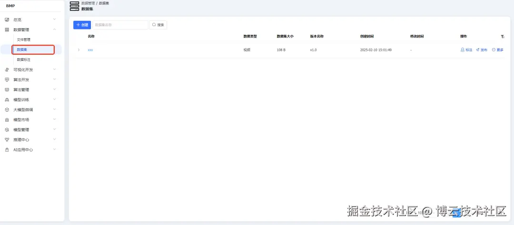
Task: Click the 推理中心 icon in sidebar
Action: pyautogui.click(x=7, y=140)
